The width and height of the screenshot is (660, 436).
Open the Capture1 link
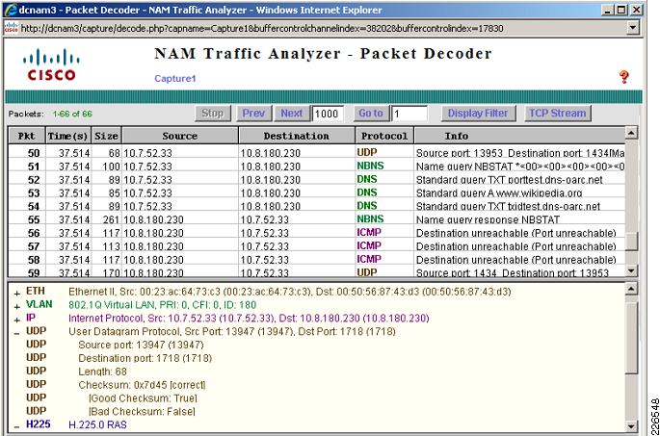(x=175, y=79)
